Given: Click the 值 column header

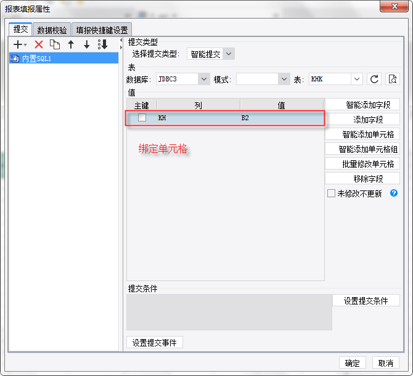Looking at the screenshot, I should (282, 105).
